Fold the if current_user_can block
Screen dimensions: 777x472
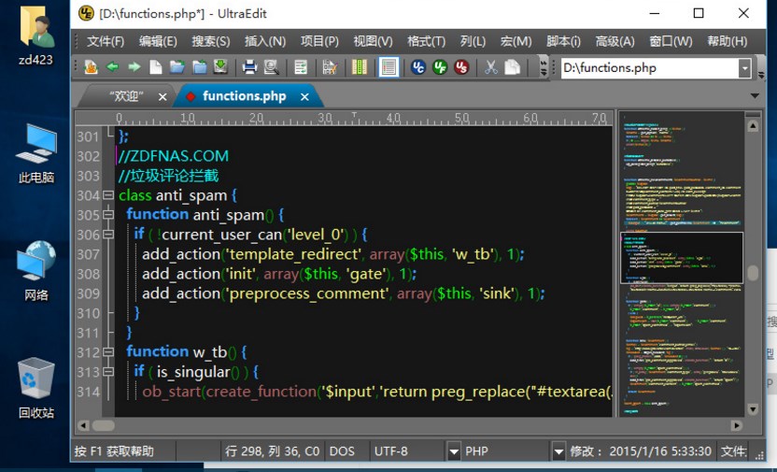tap(108, 235)
